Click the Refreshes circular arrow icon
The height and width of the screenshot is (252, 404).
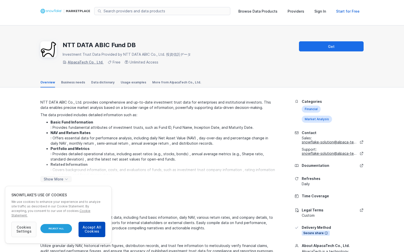pyautogui.click(x=297, y=179)
